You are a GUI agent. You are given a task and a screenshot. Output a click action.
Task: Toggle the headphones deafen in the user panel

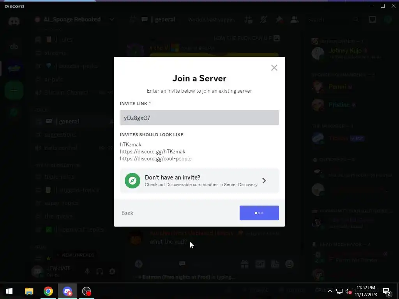point(99,271)
